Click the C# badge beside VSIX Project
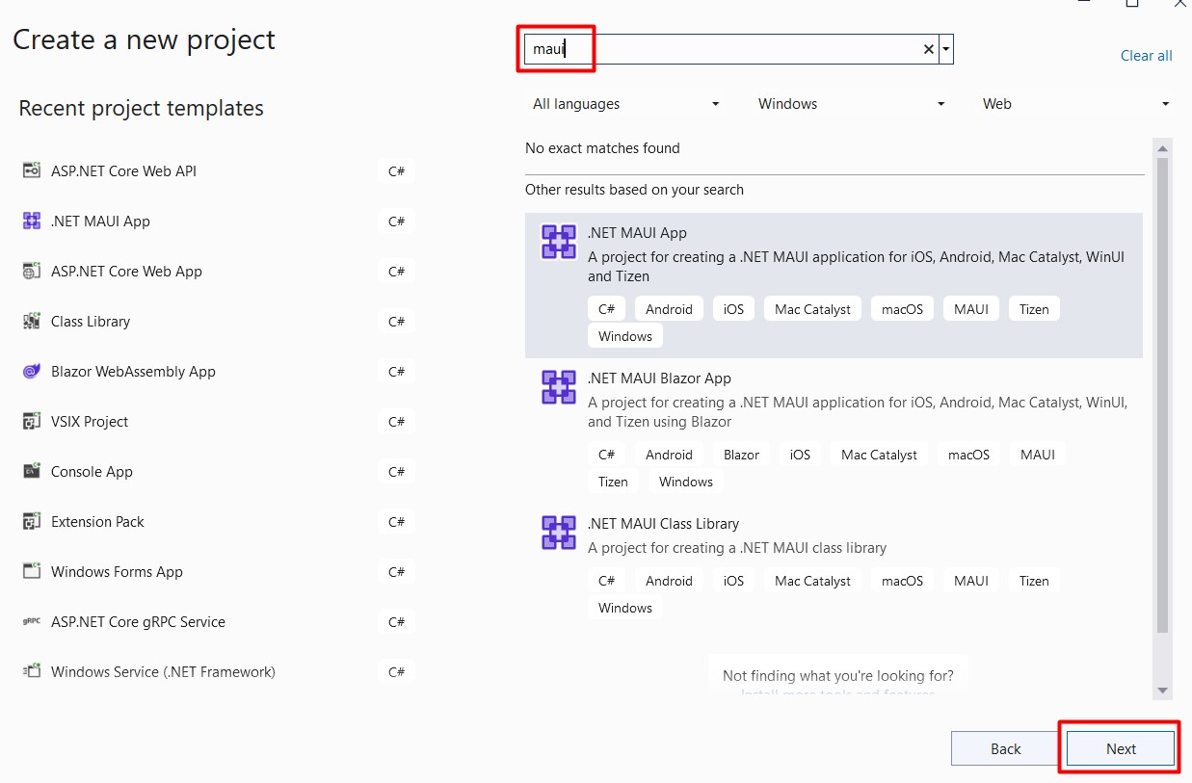The width and height of the screenshot is (1192, 783). tap(396, 422)
